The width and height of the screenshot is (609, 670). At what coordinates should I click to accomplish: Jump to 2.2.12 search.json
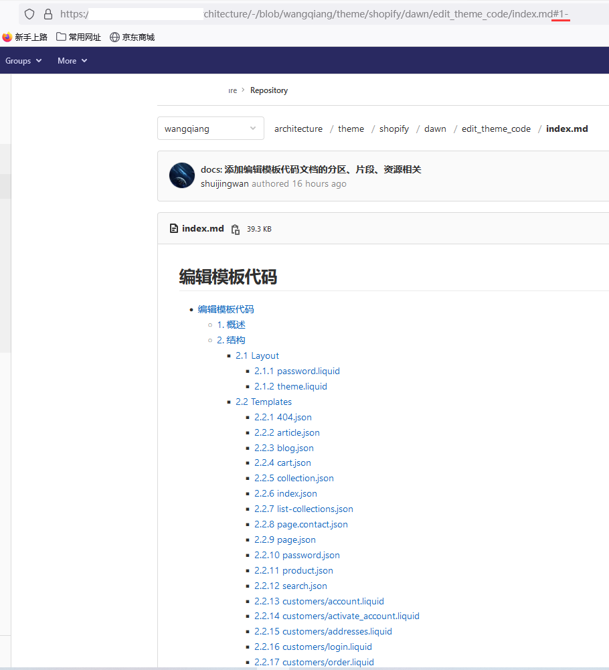(290, 586)
